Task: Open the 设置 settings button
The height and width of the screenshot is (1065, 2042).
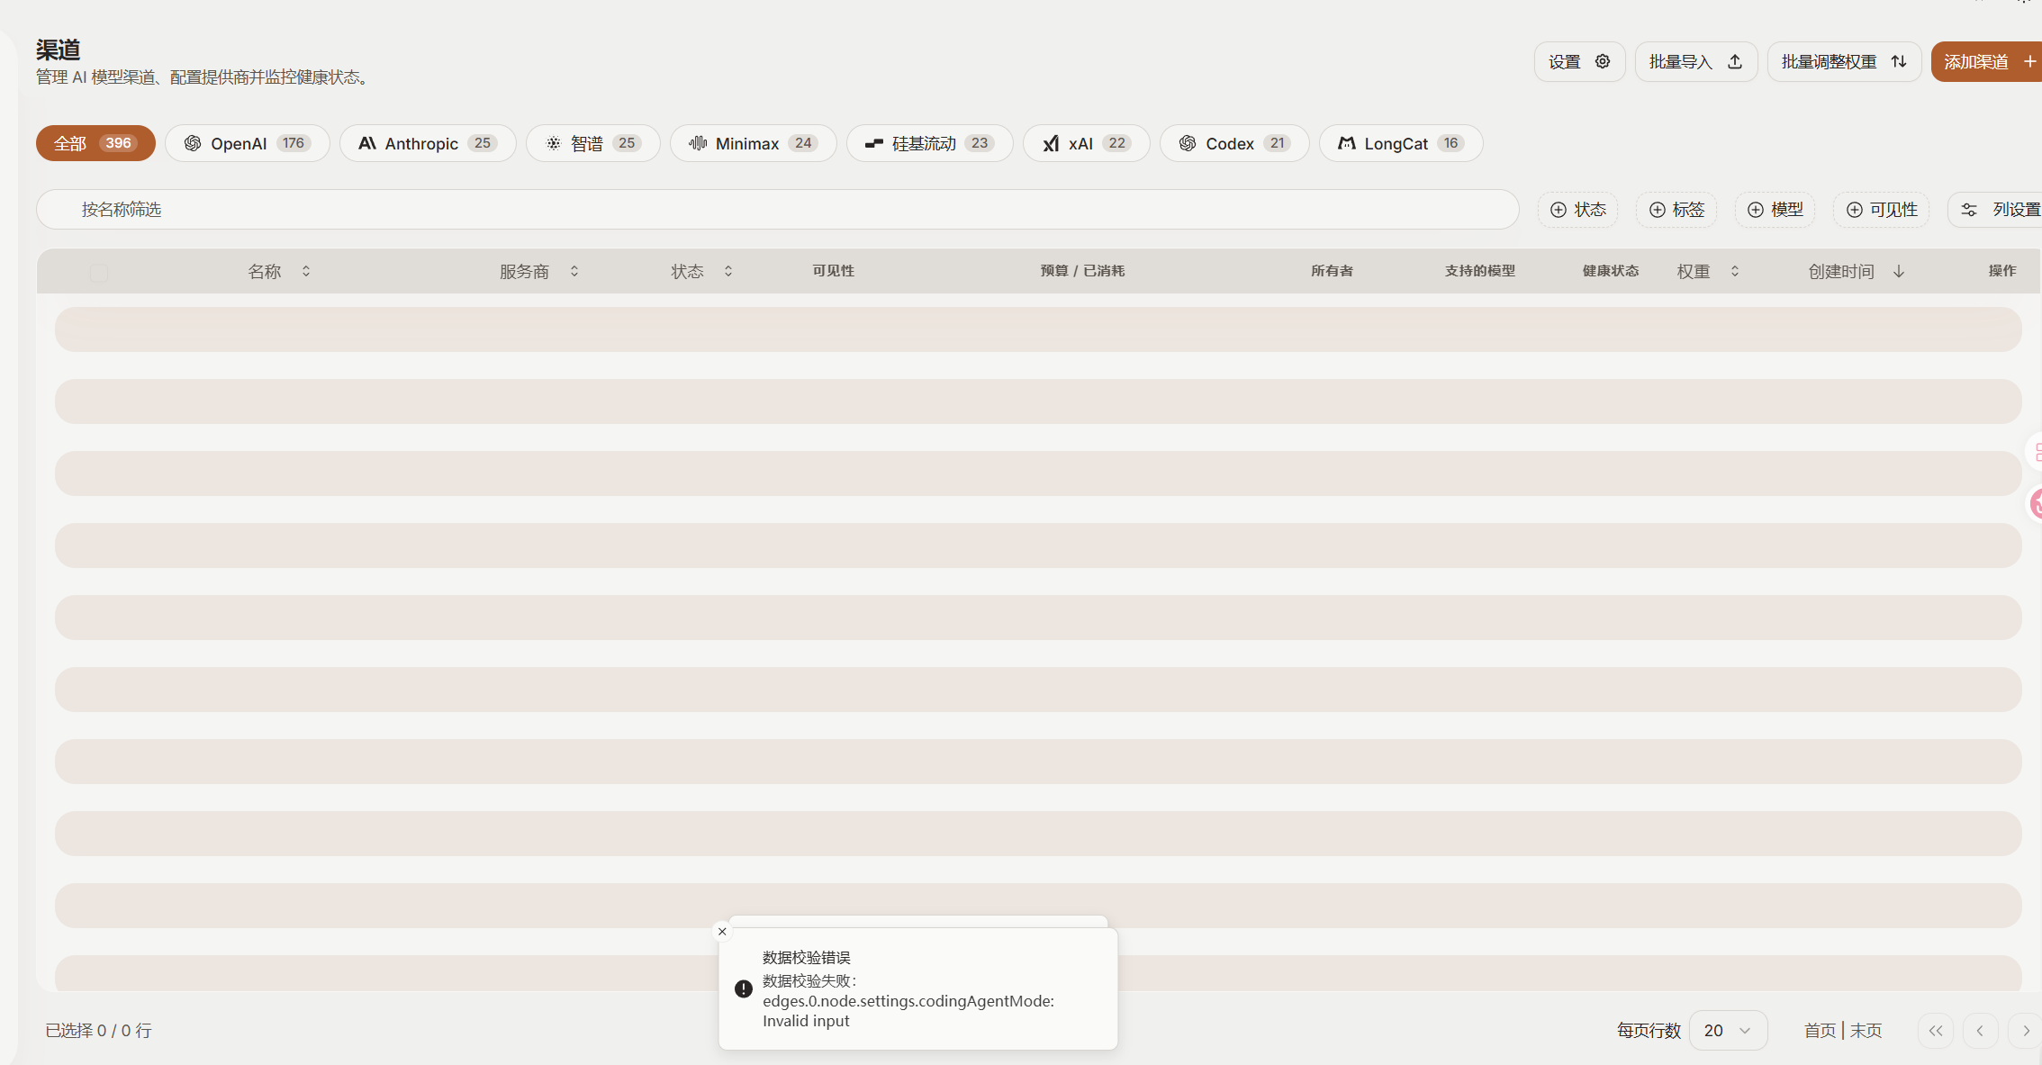Action: click(x=1579, y=62)
